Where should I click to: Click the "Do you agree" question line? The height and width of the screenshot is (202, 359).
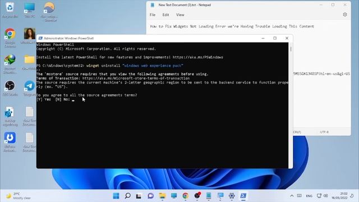87,95
